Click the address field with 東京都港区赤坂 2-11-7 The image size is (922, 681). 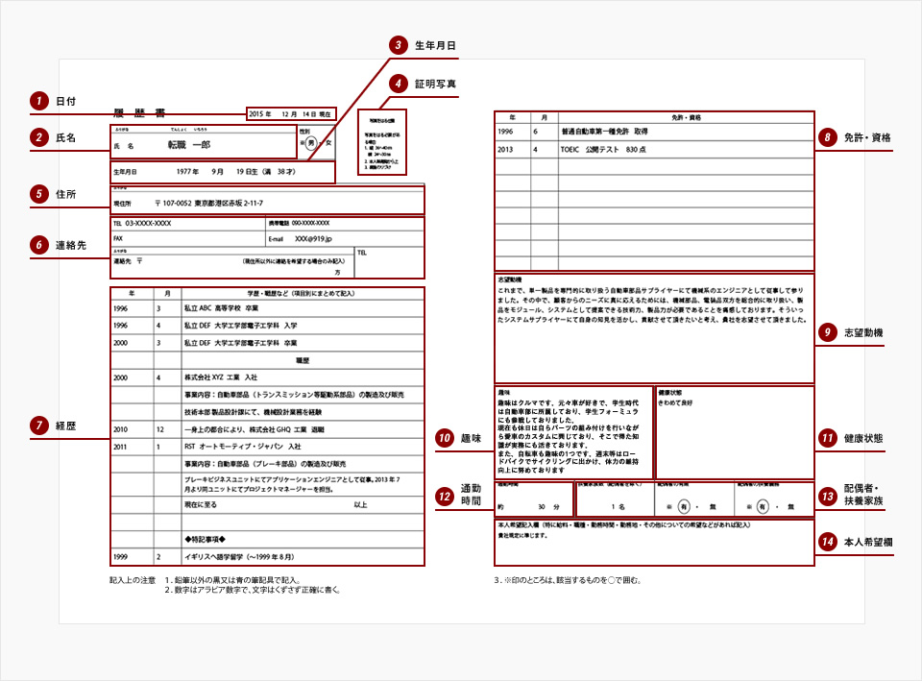[x=267, y=204]
